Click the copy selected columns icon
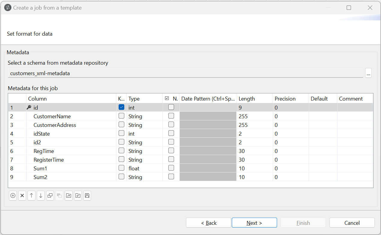The image size is (381, 235). click(x=50, y=196)
